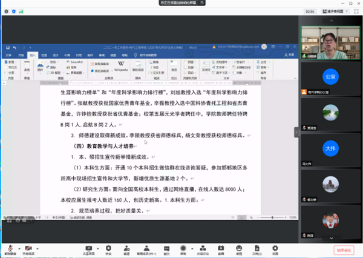Open the meeting settings gear

[276, 248]
